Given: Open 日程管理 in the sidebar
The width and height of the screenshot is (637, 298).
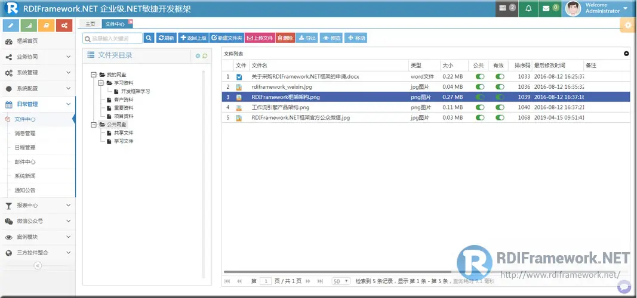Looking at the screenshot, I should click(25, 148).
